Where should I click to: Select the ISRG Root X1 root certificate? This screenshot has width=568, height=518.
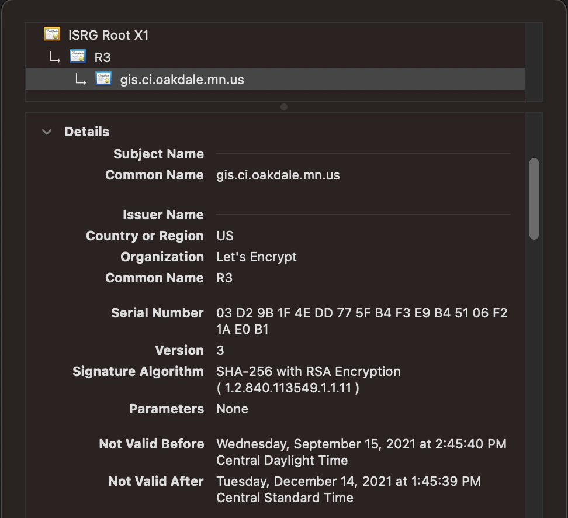point(108,35)
